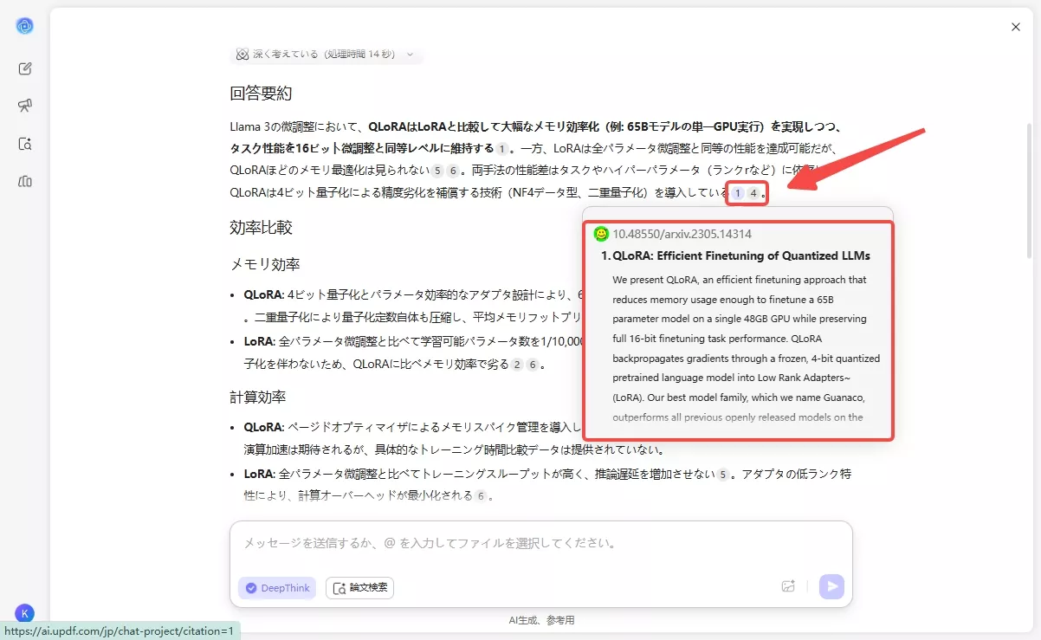This screenshot has width=1041, height=640.
Task: Click the UPDF AI logo at sidebar top
Action: pyautogui.click(x=25, y=26)
